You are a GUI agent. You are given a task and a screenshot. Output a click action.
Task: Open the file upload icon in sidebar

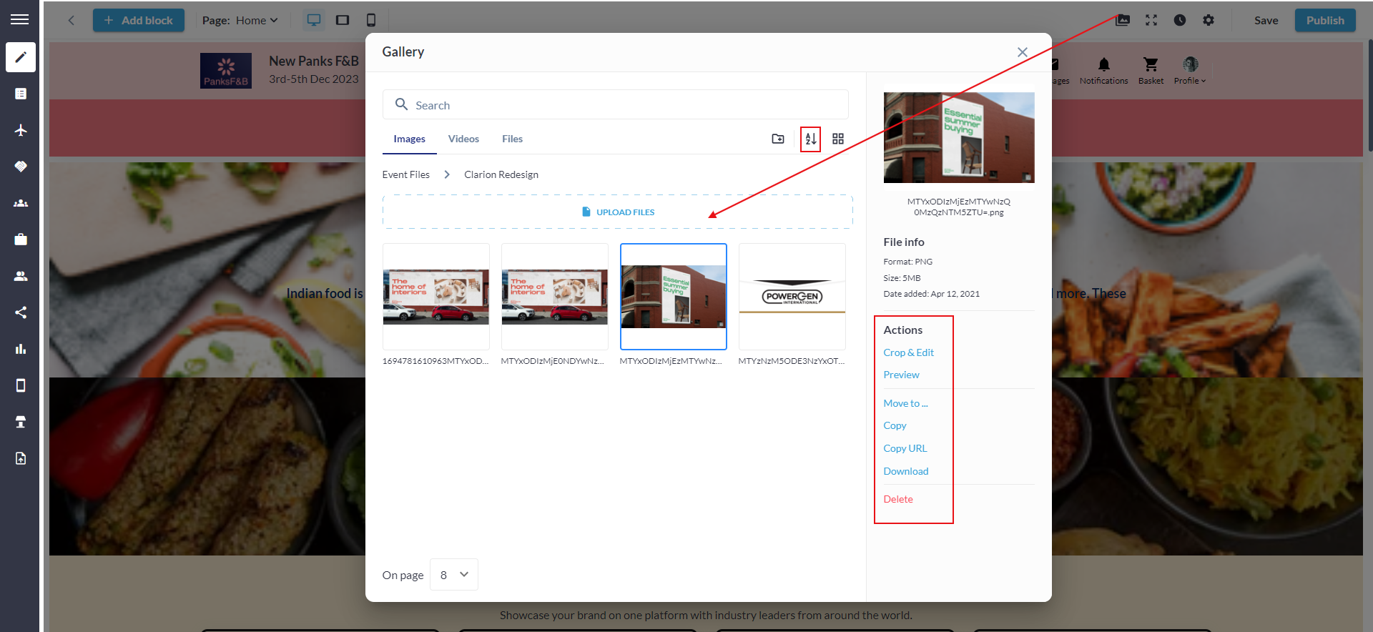click(21, 458)
